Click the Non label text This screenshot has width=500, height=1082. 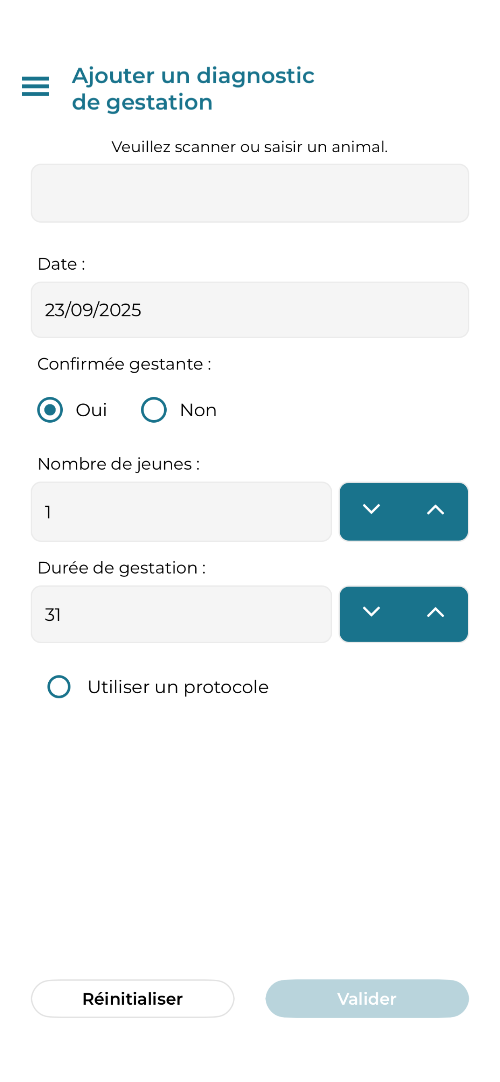tap(198, 410)
